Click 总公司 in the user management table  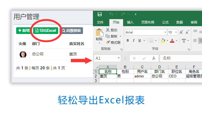pos(38,54)
